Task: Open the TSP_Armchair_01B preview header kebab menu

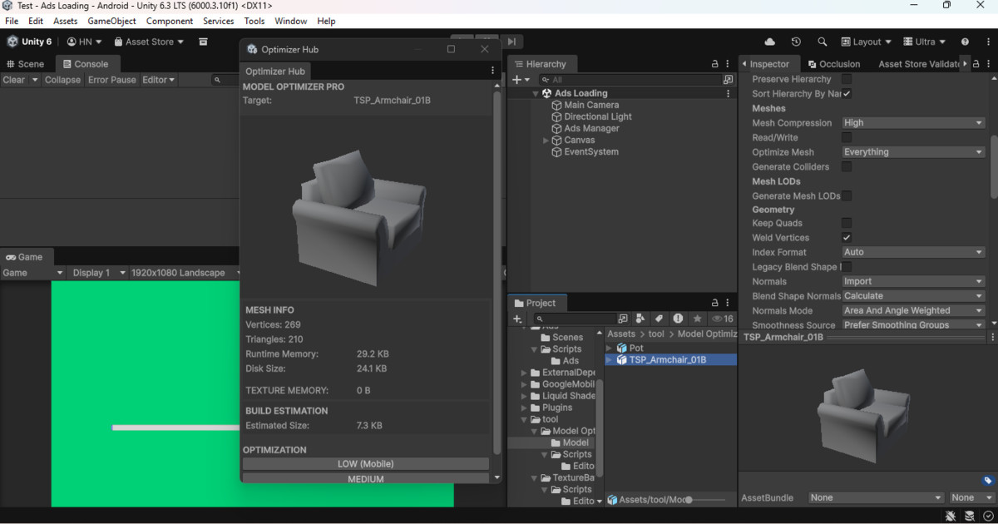Action: [x=992, y=337]
